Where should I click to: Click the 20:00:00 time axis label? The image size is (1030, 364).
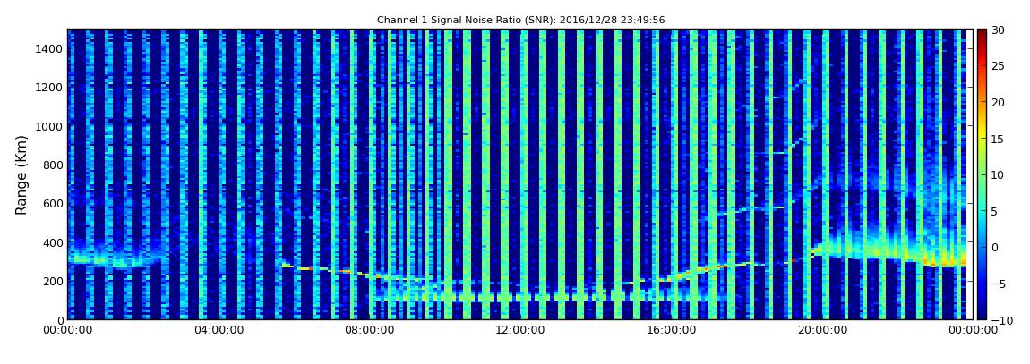[x=822, y=330]
